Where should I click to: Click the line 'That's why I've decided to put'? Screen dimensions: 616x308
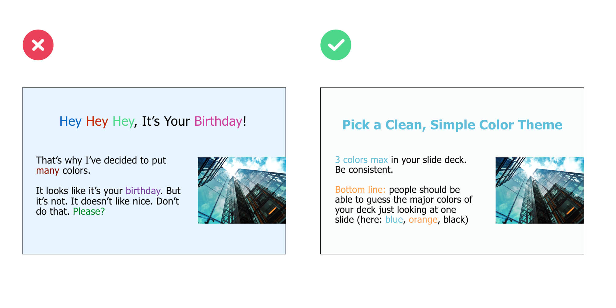[x=101, y=160]
